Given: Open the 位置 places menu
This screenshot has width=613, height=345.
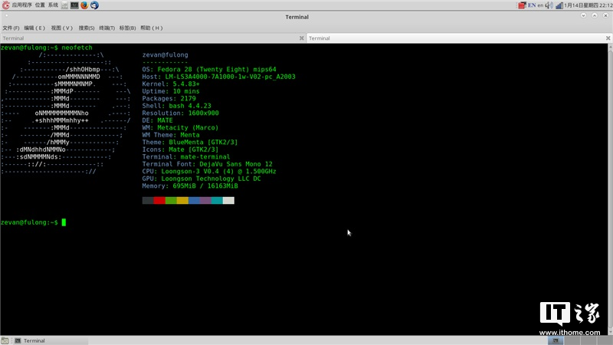Looking at the screenshot, I should point(40,5).
